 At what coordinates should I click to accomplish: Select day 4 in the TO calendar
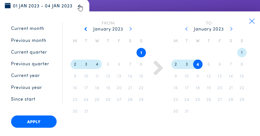198,64
